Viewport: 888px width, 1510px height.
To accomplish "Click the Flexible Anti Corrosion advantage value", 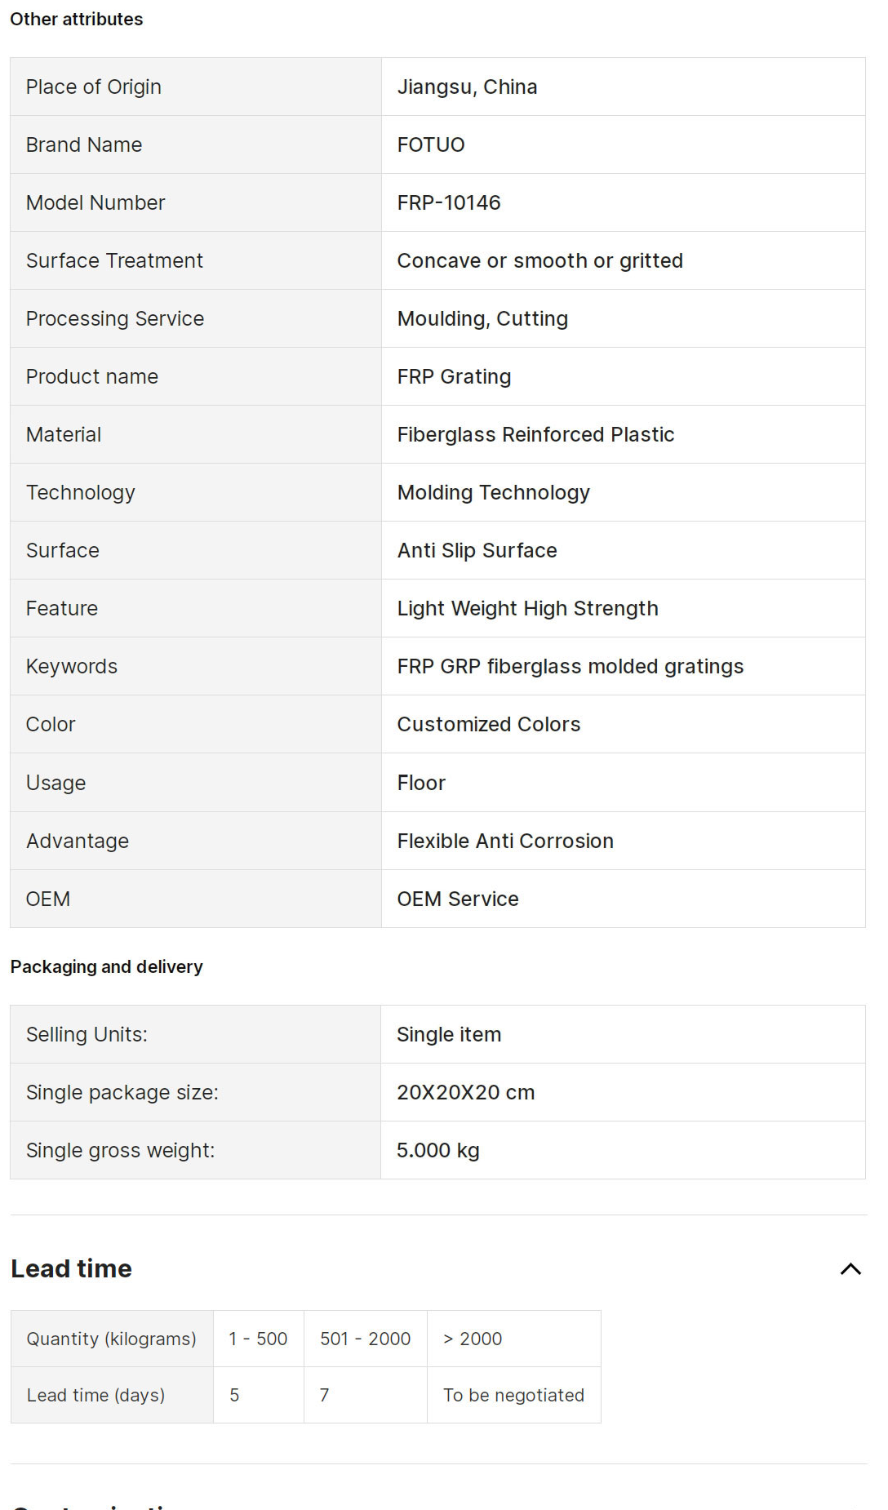I will pyautogui.click(x=504, y=841).
